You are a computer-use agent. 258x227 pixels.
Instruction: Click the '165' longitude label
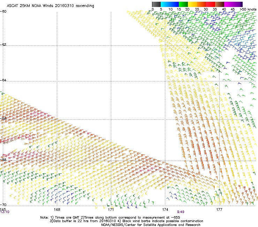[x=3, y=209]
